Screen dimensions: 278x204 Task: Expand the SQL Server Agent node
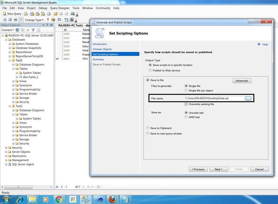[6, 164]
